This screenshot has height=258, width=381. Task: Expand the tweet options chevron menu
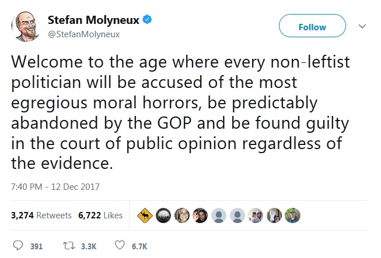pyautogui.click(x=362, y=27)
